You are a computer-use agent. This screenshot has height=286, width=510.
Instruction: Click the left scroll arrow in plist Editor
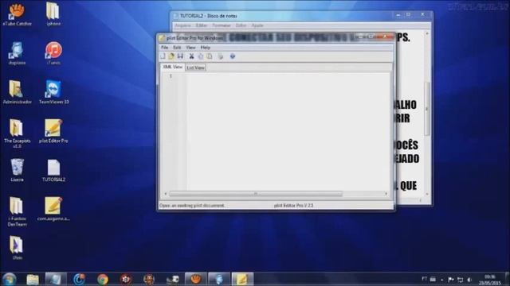[x=165, y=194]
